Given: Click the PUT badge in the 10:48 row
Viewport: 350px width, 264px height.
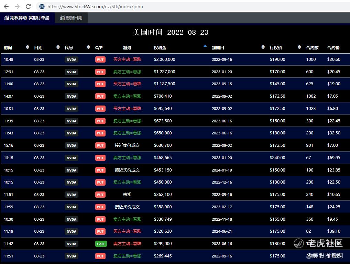Looking at the screenshot, I should tap(100, 59).
